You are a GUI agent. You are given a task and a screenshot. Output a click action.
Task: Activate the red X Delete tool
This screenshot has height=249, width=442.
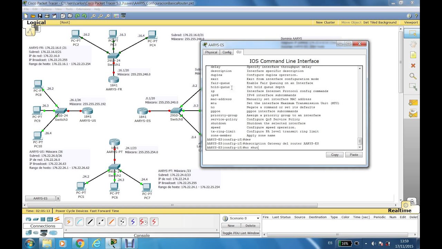pos(413,65)
